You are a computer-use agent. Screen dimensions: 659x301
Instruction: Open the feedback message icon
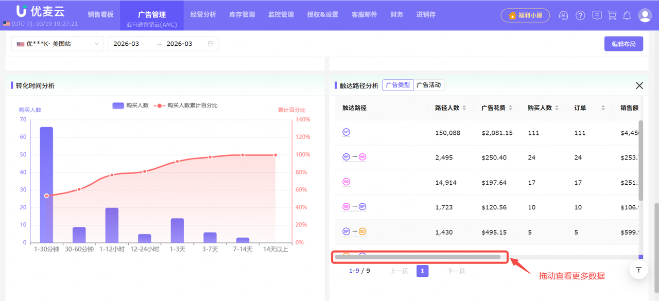click(597, 15)
